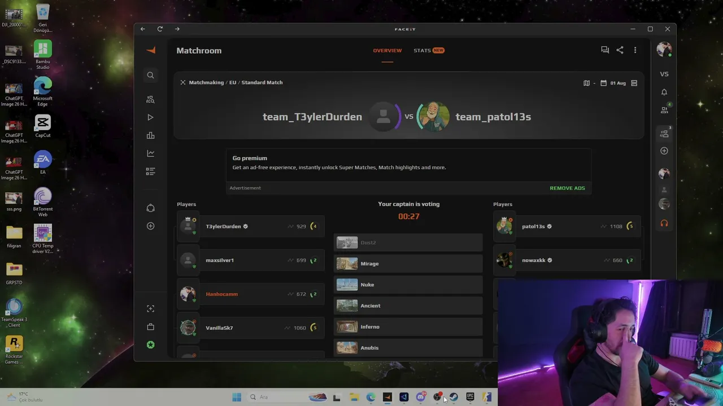Screen dimensions: 723x406
Task: Open VanillaSk7 player profile
Action: 219,328
